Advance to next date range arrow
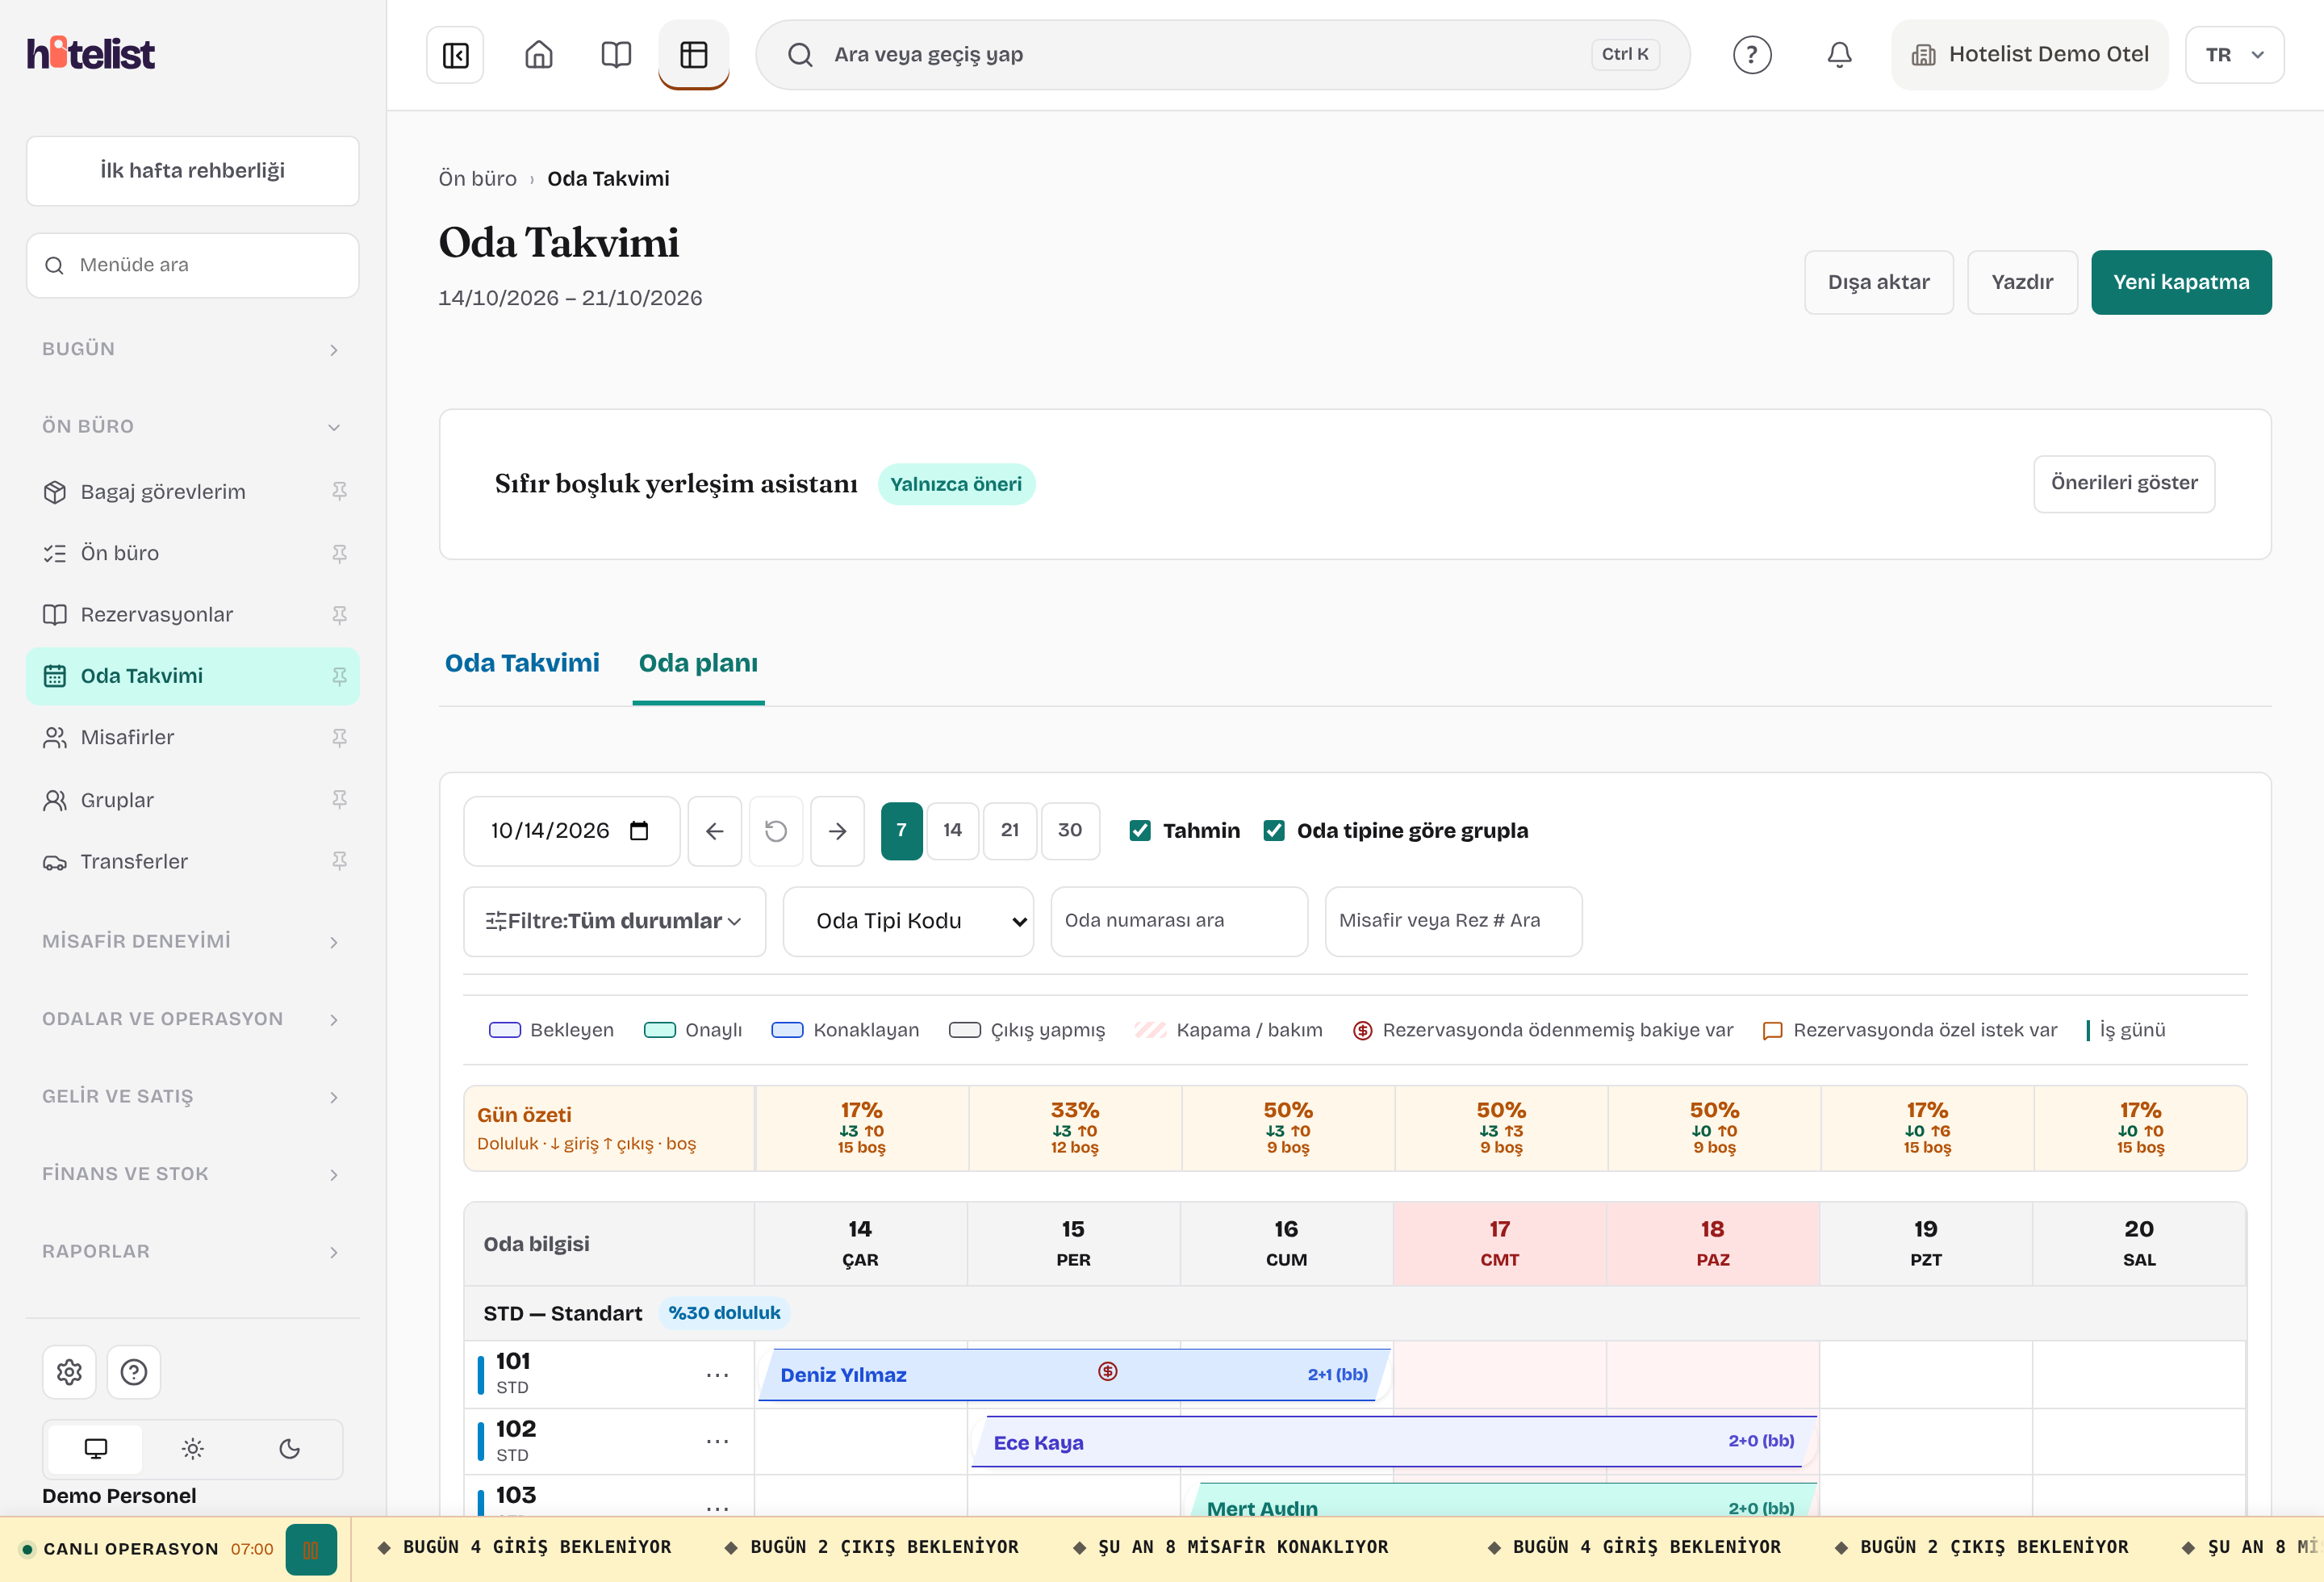2324x1582 pixels. 838,831
